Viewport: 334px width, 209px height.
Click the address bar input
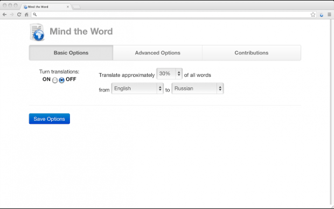click(170, 15)
